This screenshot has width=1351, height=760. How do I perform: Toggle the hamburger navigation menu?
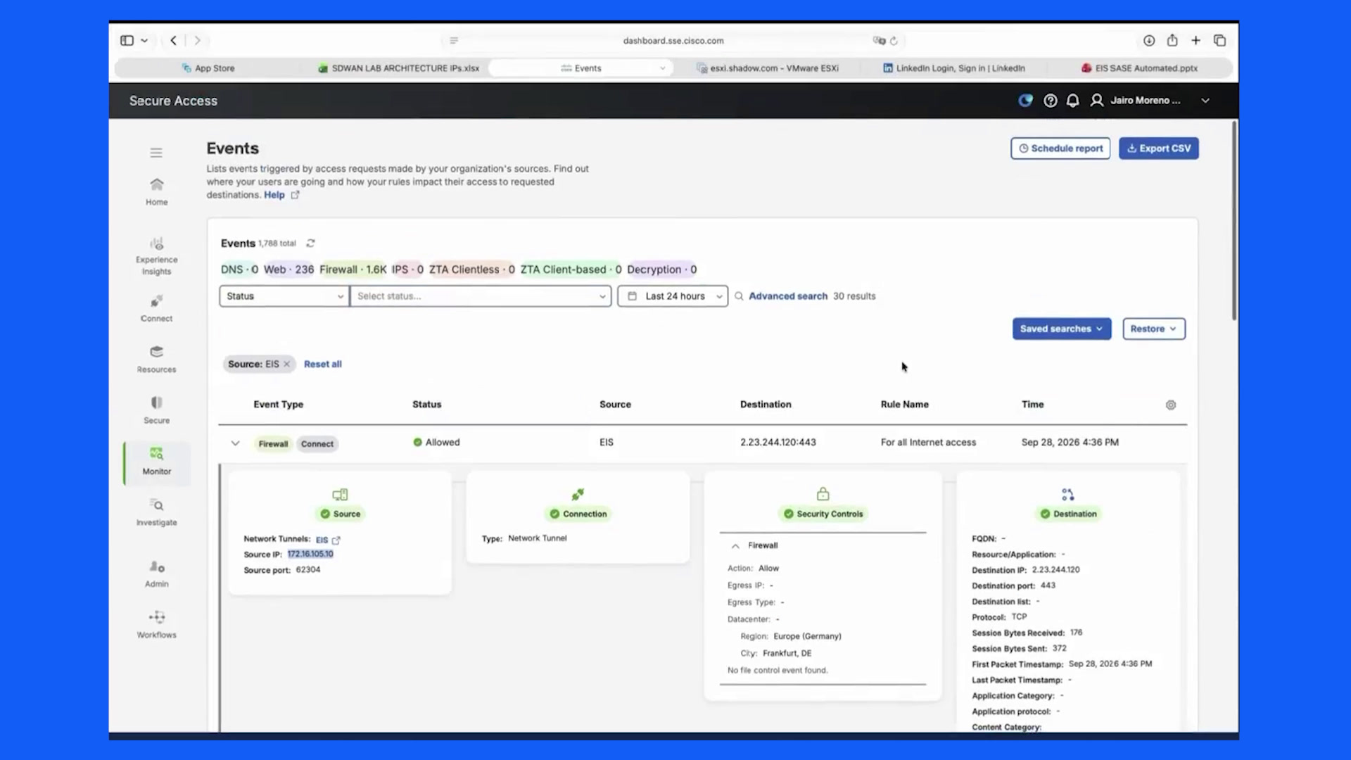click(156, 153)
